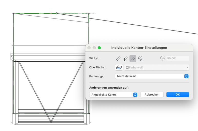Click the Änderungen anwenden auf: label

(x=109, y=88)
